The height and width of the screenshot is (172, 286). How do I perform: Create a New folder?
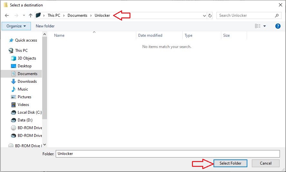coord(45,26)
